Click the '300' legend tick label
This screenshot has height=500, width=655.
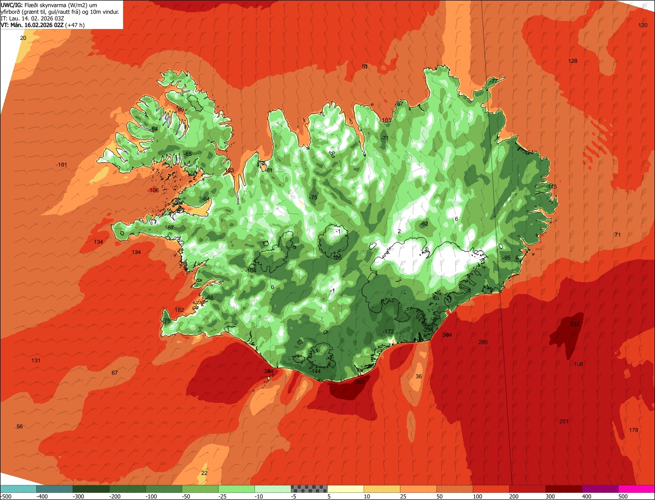coord(551,496)
